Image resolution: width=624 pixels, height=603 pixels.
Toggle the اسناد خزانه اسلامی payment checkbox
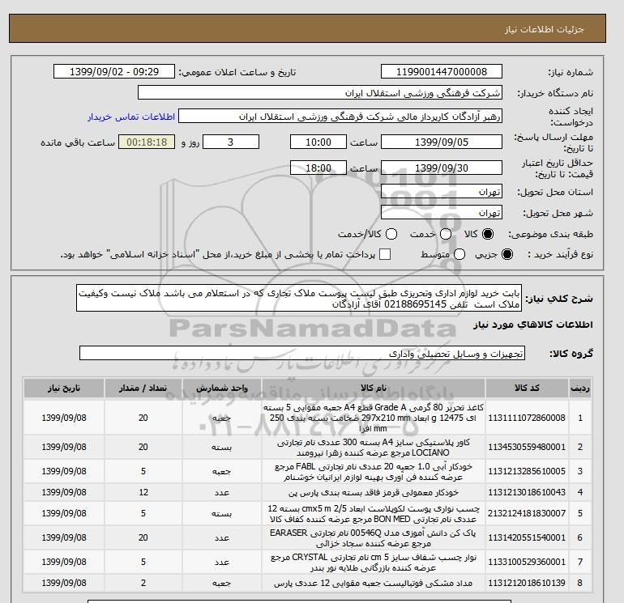(x=385, y=254)
